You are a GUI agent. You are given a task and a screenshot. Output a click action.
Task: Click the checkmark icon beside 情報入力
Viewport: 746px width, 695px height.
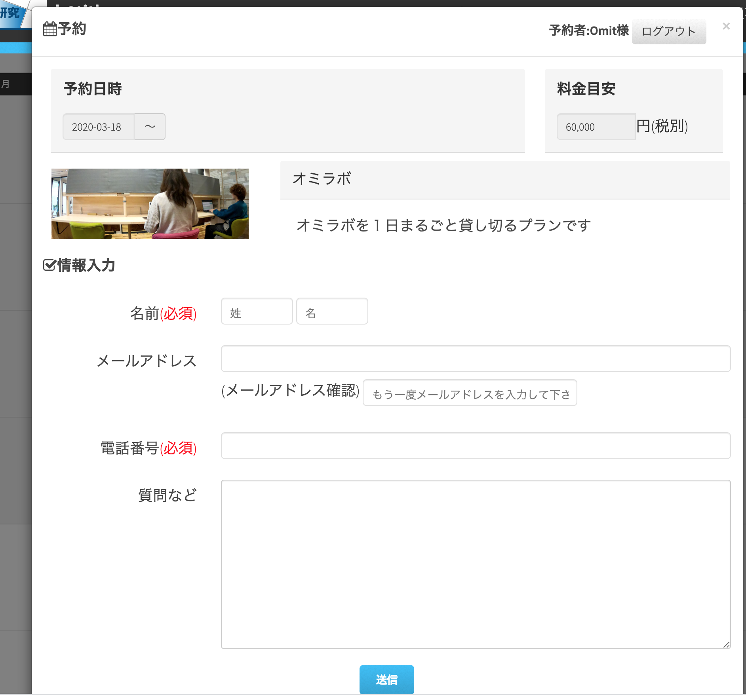point(49,265)
